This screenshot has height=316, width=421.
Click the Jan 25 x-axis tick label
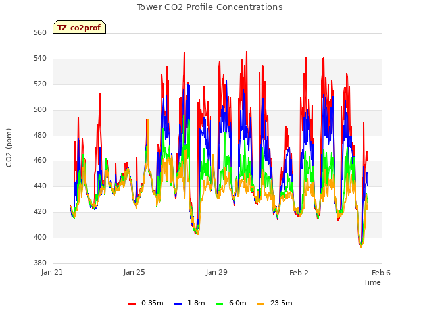click(x=134, y=272)
